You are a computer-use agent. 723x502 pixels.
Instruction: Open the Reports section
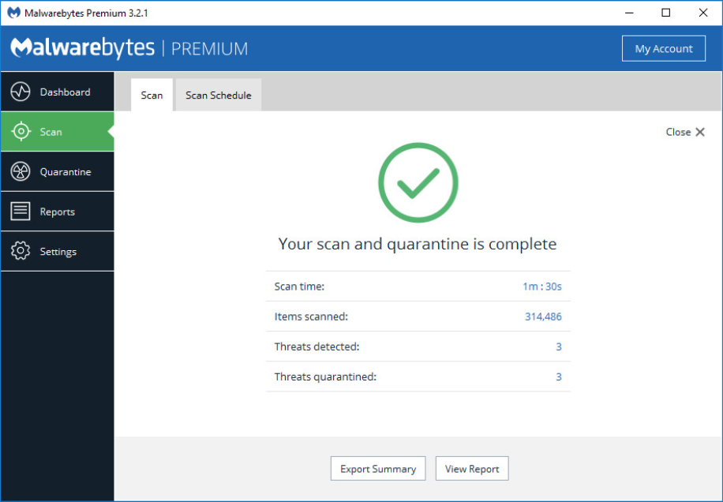click(57, 211)
